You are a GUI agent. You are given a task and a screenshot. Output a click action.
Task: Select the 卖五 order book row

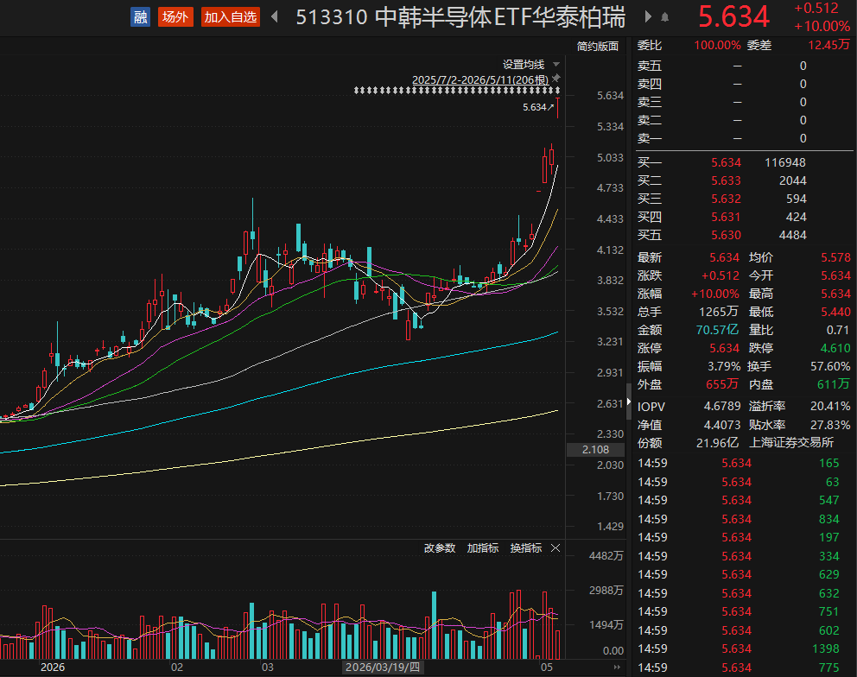coord(744,66)
